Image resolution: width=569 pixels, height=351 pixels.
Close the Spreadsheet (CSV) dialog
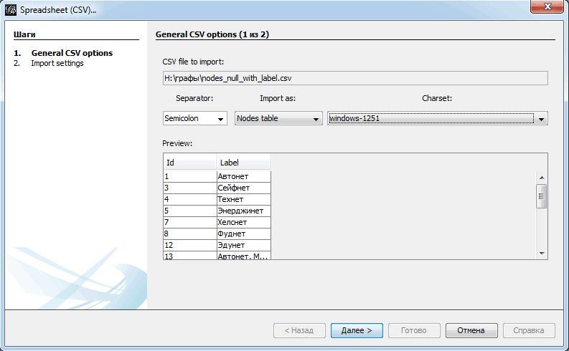tap(547, 6)
